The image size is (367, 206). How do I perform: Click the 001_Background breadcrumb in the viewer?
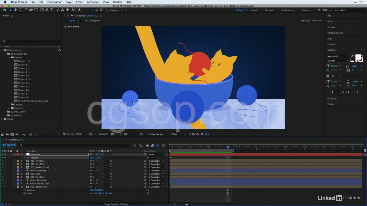[x=93, y=21]
